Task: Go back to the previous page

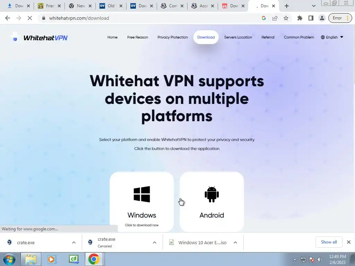Action: tap(8, 18)
